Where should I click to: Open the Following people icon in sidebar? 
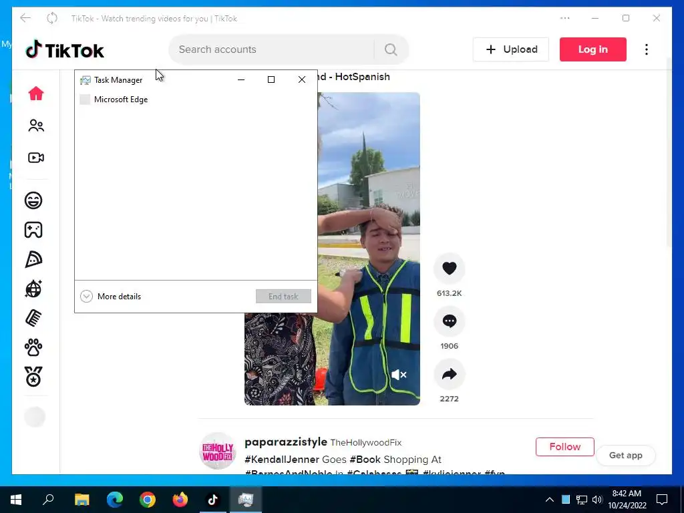36,126
